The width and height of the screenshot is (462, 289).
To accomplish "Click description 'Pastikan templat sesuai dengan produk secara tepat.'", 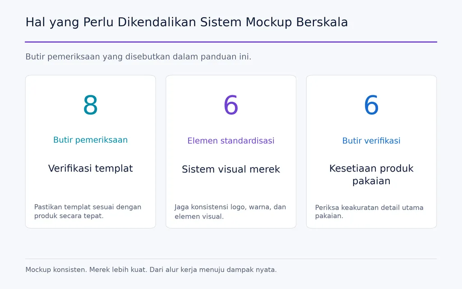I will [x=88, y=211].
